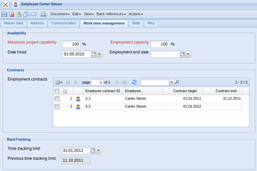Image resolution: width=257 pixels, height=171 pixels.
Task: Open calendar picker for Date hired
Action: tap(94, 54)
